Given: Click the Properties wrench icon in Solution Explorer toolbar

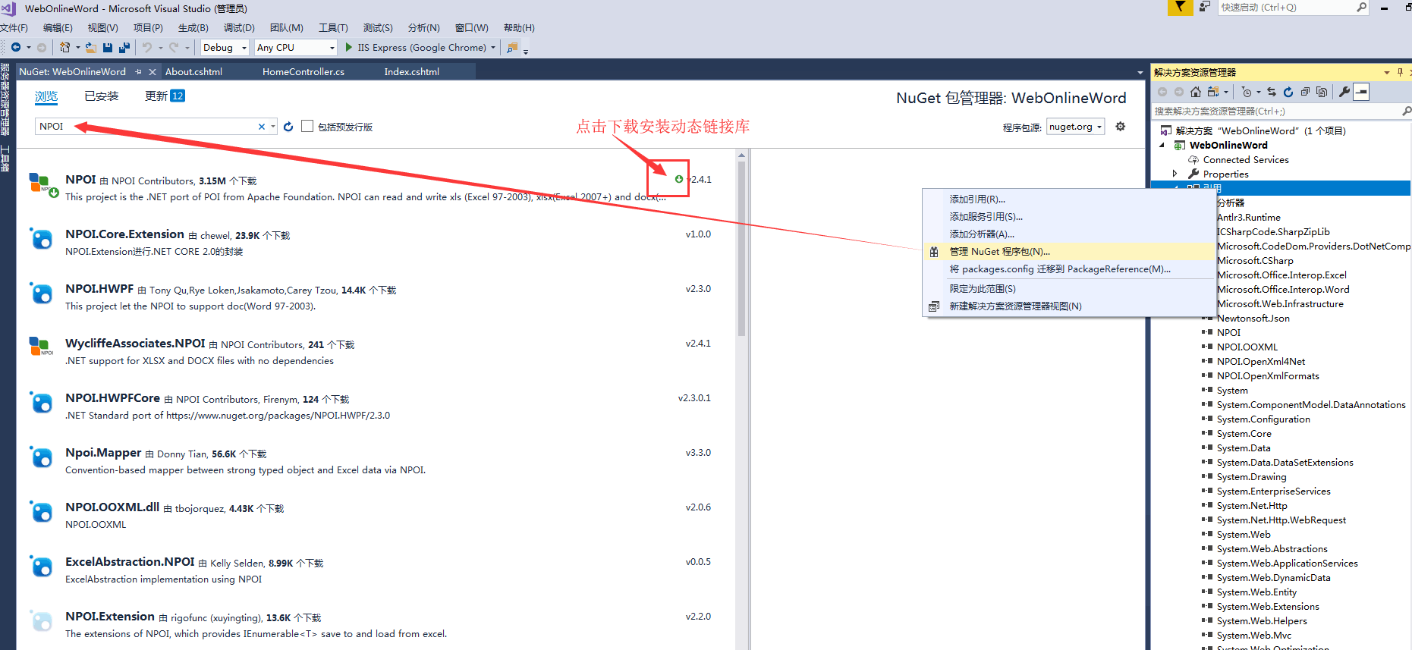Looking at the screenshot, I should (x=1344, y=92).
